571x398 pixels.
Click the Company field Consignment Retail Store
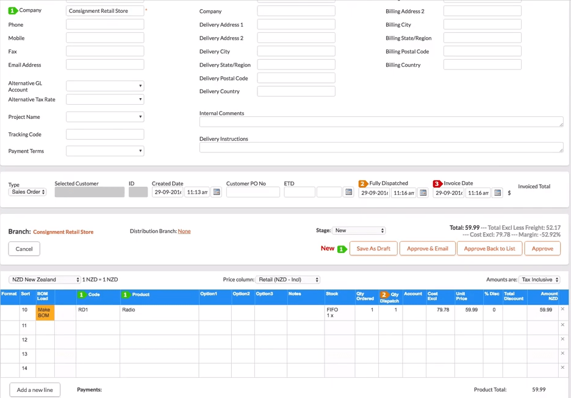point(105,11)
